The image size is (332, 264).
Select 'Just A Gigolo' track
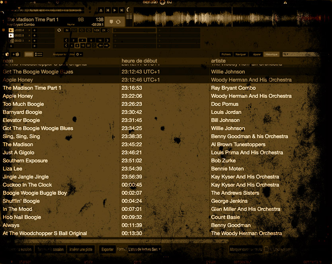(161, 152)
